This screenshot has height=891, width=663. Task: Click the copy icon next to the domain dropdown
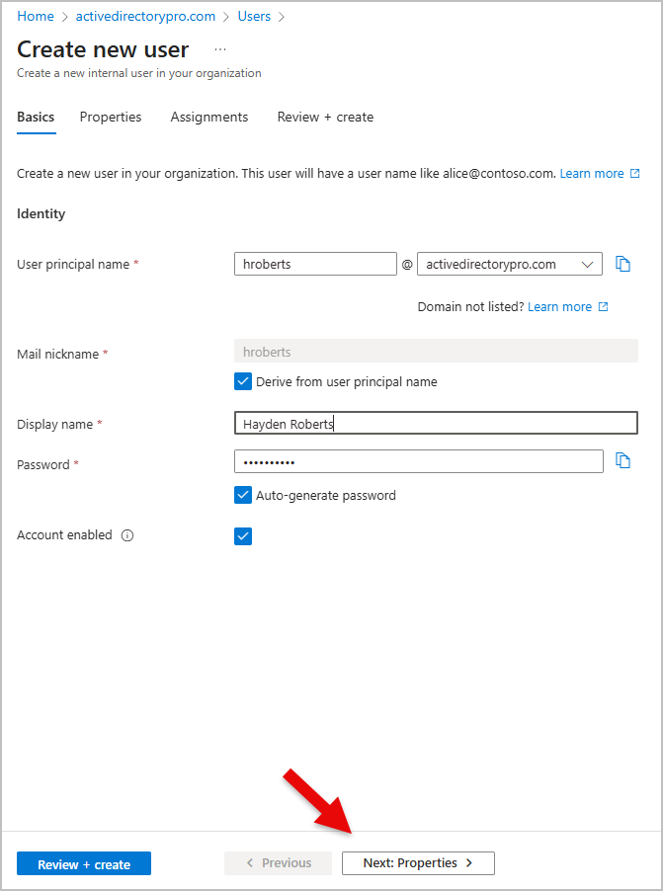pyautogui.click(x=622, y=264)
